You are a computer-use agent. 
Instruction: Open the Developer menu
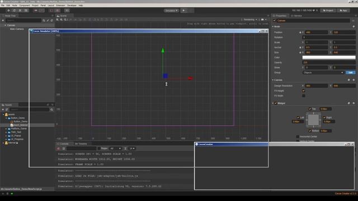tap(72, 5)
